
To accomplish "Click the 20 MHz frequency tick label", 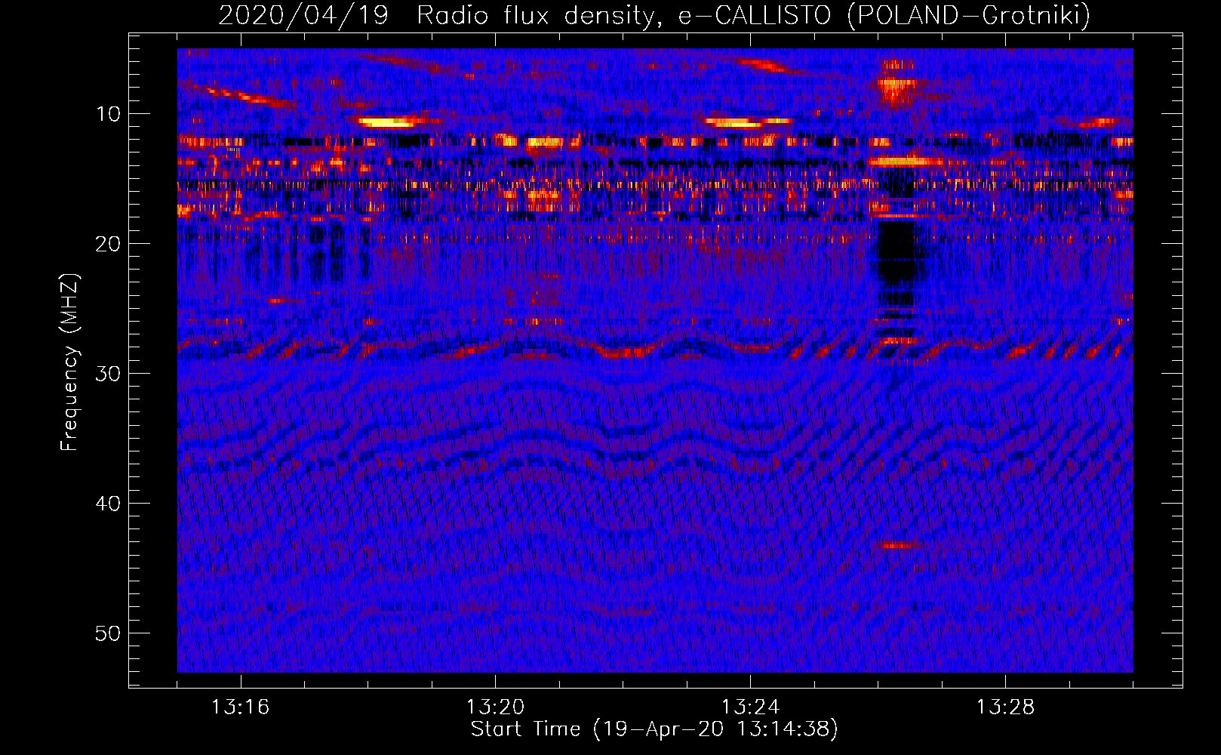I will (x=108, y=244).
